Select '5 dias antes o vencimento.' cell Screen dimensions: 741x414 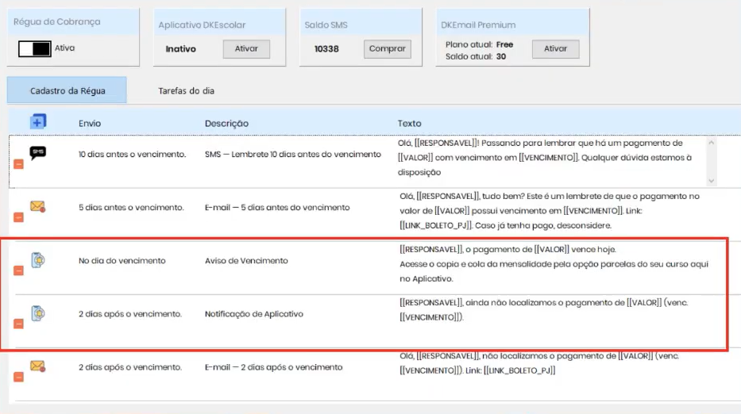131,207
